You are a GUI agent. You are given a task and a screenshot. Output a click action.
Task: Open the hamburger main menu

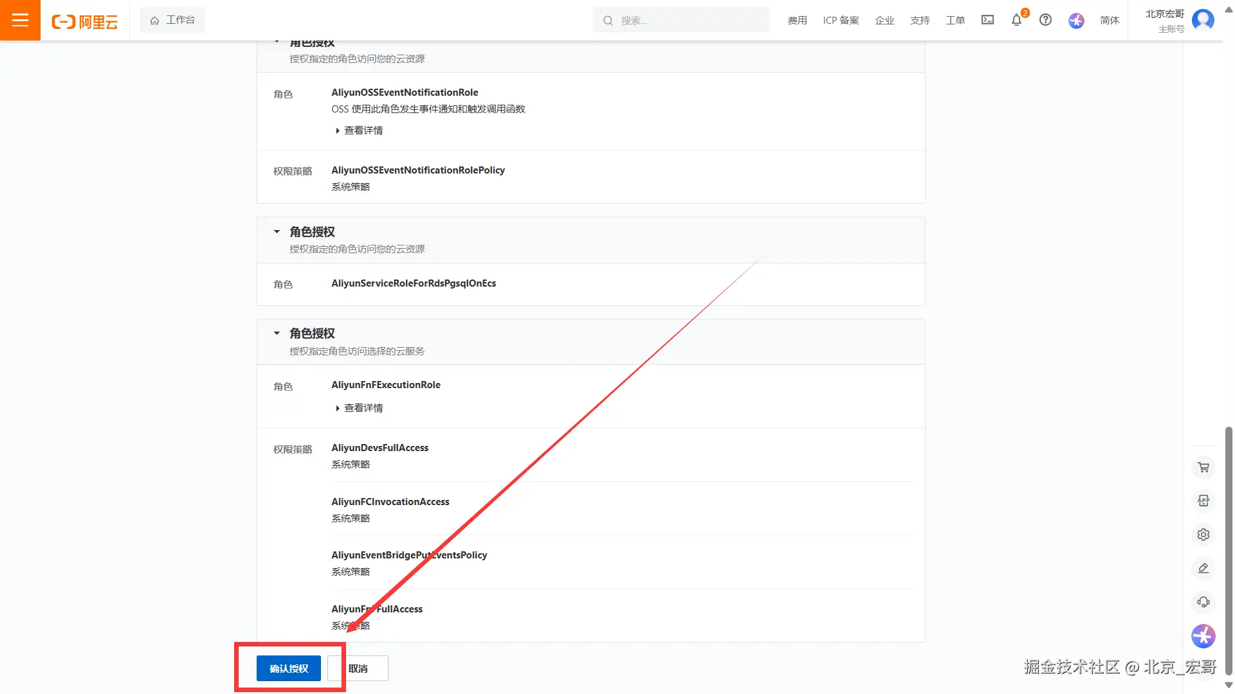coord(20,20)
